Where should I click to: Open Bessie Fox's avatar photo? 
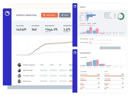(19, 81)
